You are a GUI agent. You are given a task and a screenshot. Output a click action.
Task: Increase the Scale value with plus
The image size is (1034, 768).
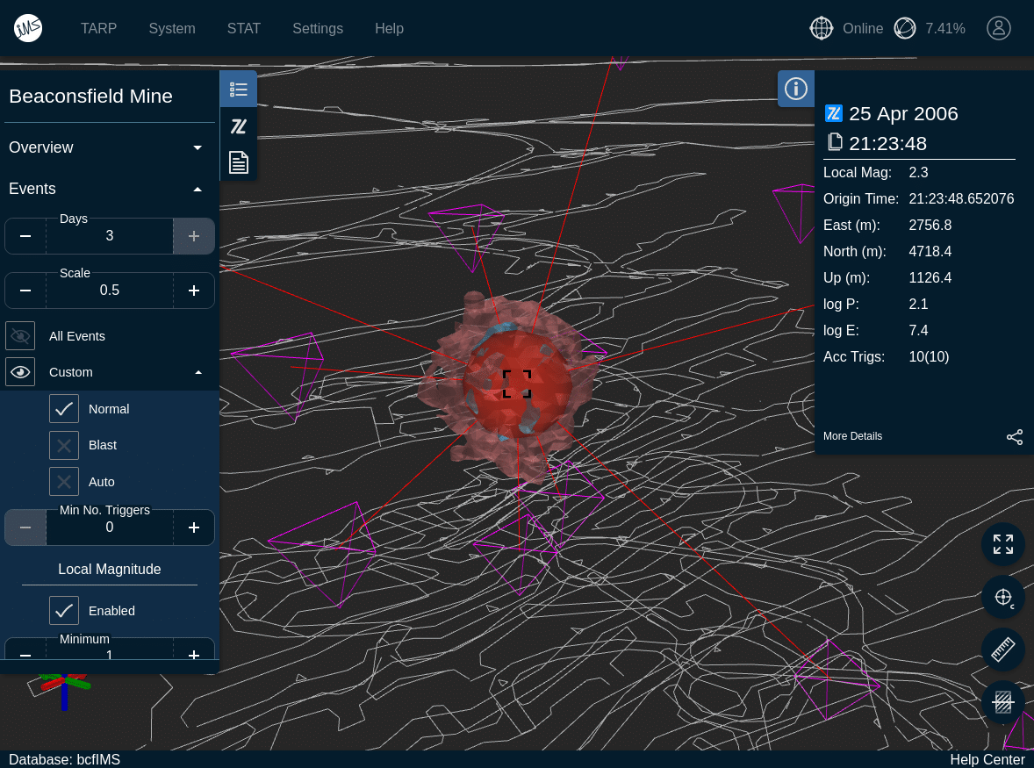[x=194, y=291]
